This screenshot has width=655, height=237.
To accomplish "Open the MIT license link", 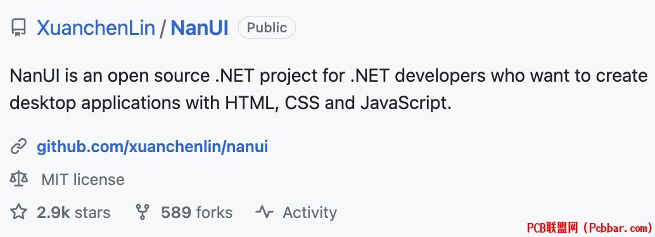I will pyautogui.click(x=83, y=180).
